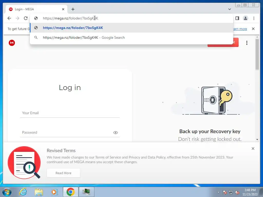263x197 pixels.
Task: Close the Revised Terms banner
Action: pos(253,149)
